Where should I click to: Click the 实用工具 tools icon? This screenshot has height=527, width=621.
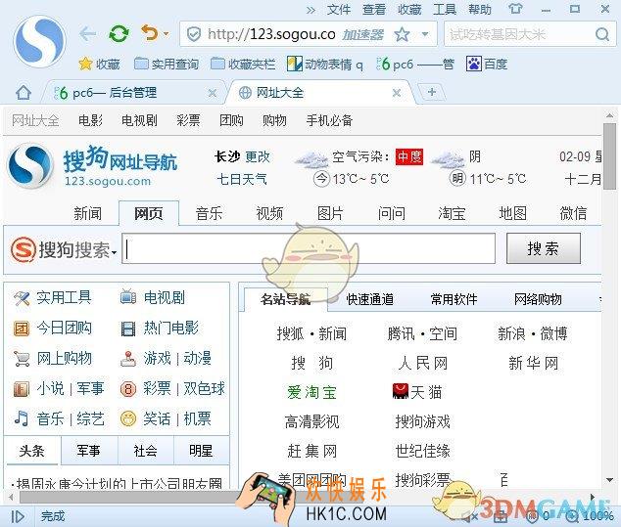coord(21,298)
